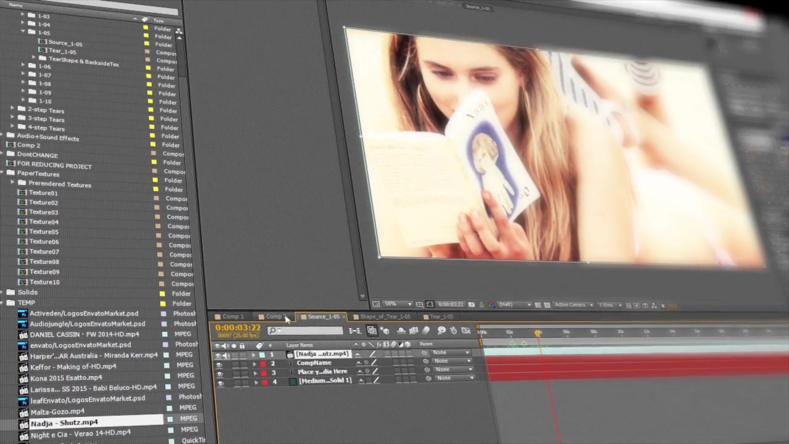Click Show Channel RGB icon in viewer
Image resolution: width=789 pixels, height=444 pixels.
(491, 305)
